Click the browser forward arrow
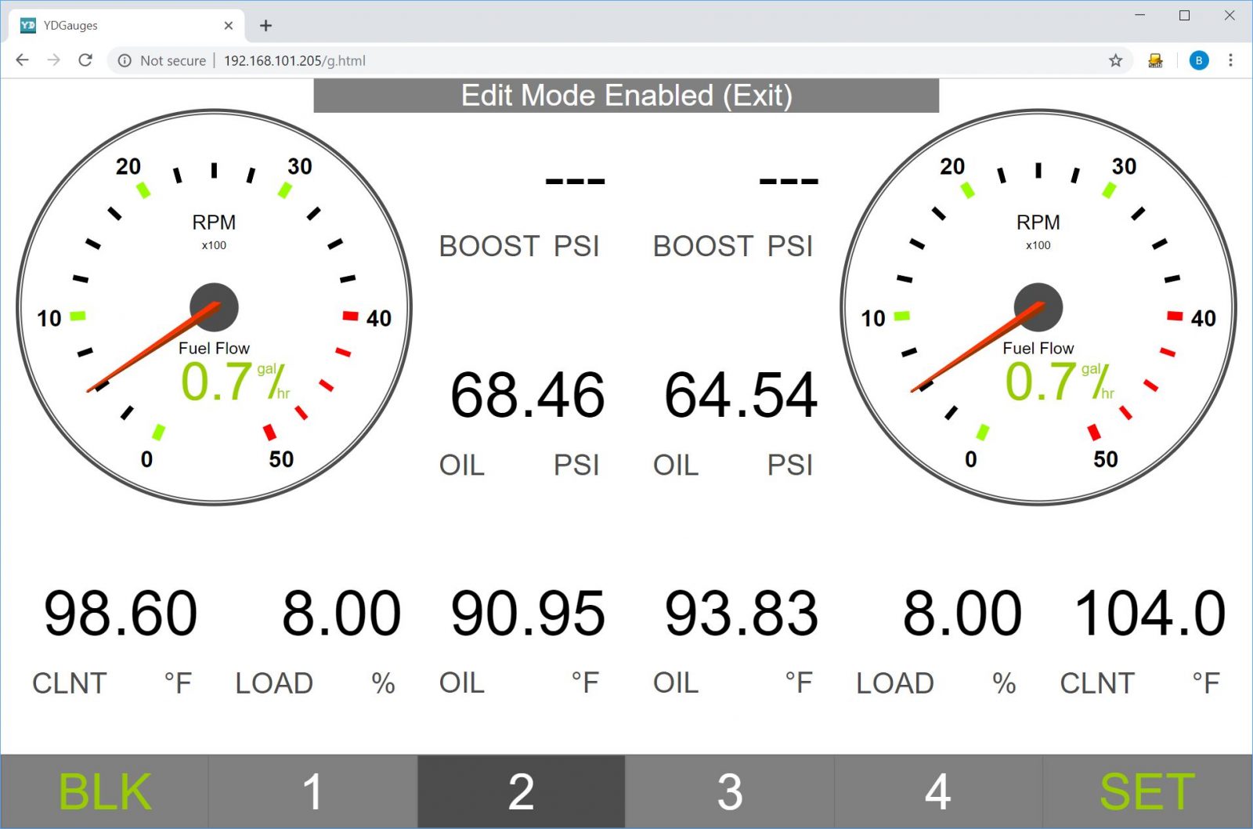Screen dimensions: 1253x829 pyautogui.click(x=53, y=60)
